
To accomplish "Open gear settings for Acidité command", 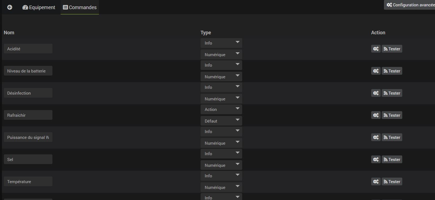I will click(x=376, y=49).
